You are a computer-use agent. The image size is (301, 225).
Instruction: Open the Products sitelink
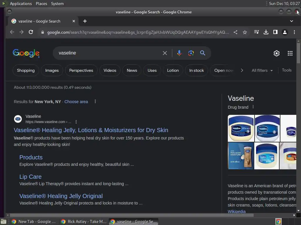(31, 157)
